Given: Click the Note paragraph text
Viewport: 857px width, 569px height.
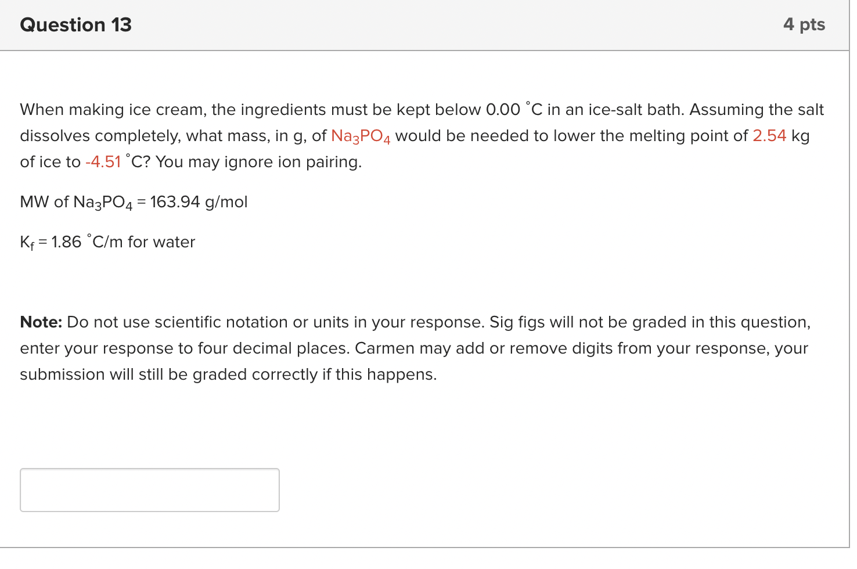Looking at the screenshot, I should (x=406, y=348).
